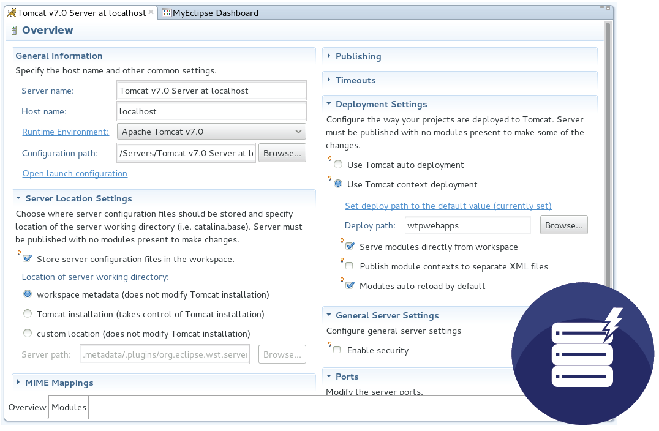Expand the MIME Mappings section
Viewport: 659px width, 431px height.
click(x=59, y=383)
